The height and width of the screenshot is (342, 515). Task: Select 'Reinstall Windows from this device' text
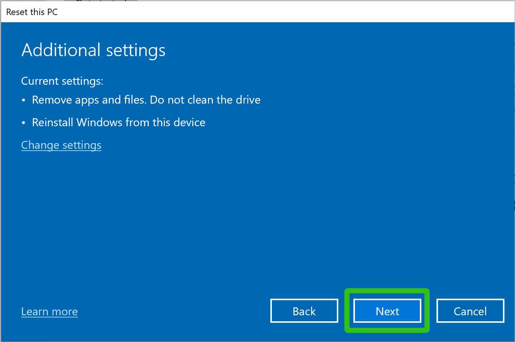point(119,122)
